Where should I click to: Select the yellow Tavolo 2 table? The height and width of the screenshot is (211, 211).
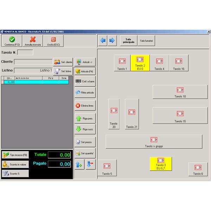tap(140, 63)
